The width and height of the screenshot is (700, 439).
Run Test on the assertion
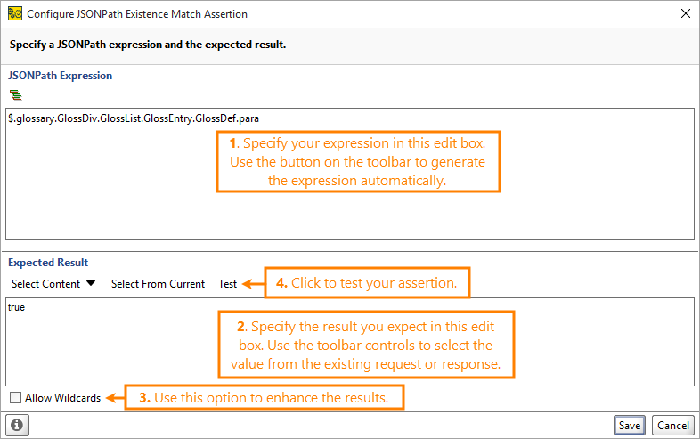coord(228,284)
